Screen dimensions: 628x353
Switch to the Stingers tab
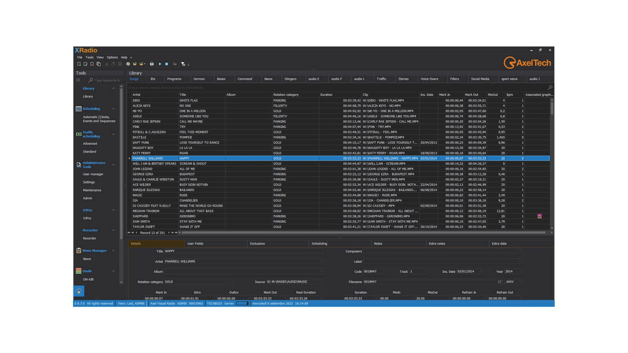click(291, 79)
